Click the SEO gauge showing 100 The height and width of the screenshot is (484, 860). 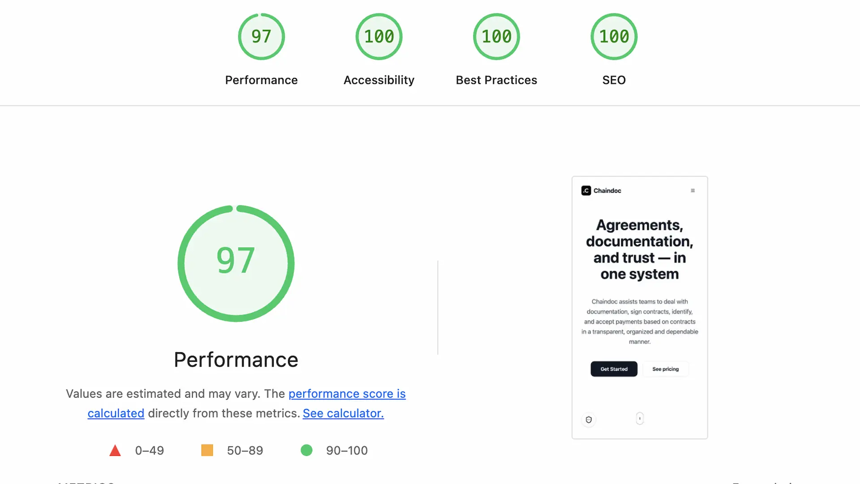(614, 36)
